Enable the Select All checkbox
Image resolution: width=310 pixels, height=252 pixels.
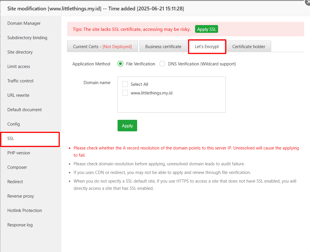pos(125,84)
